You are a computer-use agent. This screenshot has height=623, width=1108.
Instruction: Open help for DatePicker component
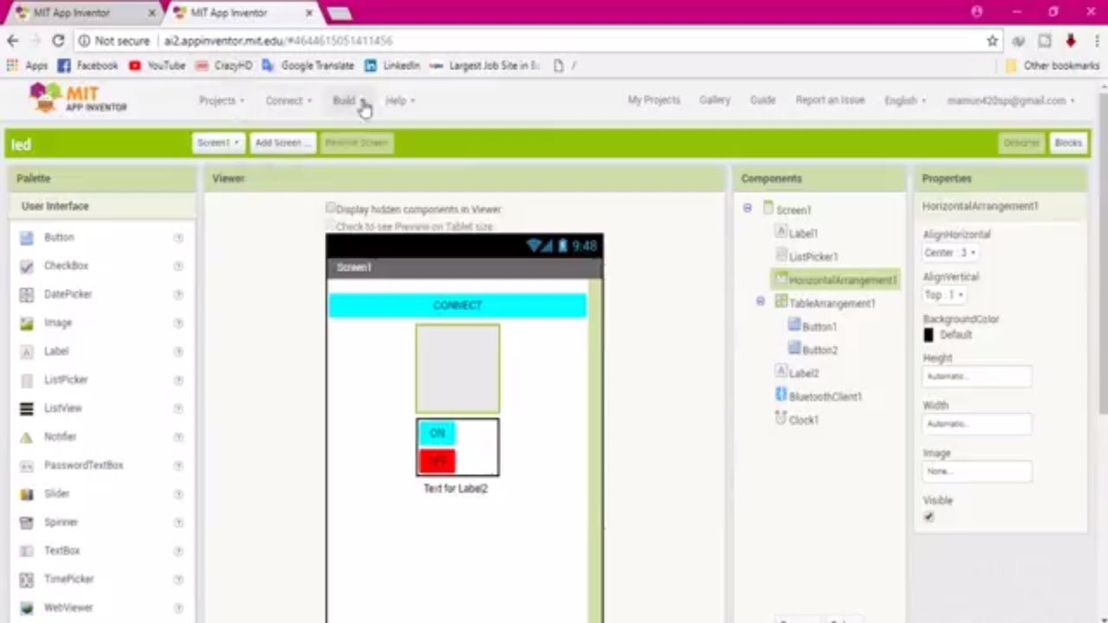[178, 295]
